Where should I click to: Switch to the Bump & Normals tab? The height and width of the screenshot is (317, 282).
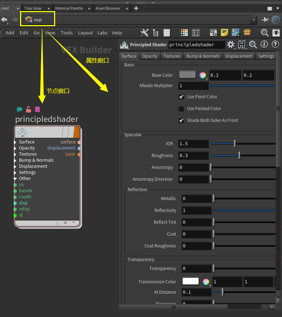coord(202,56)
